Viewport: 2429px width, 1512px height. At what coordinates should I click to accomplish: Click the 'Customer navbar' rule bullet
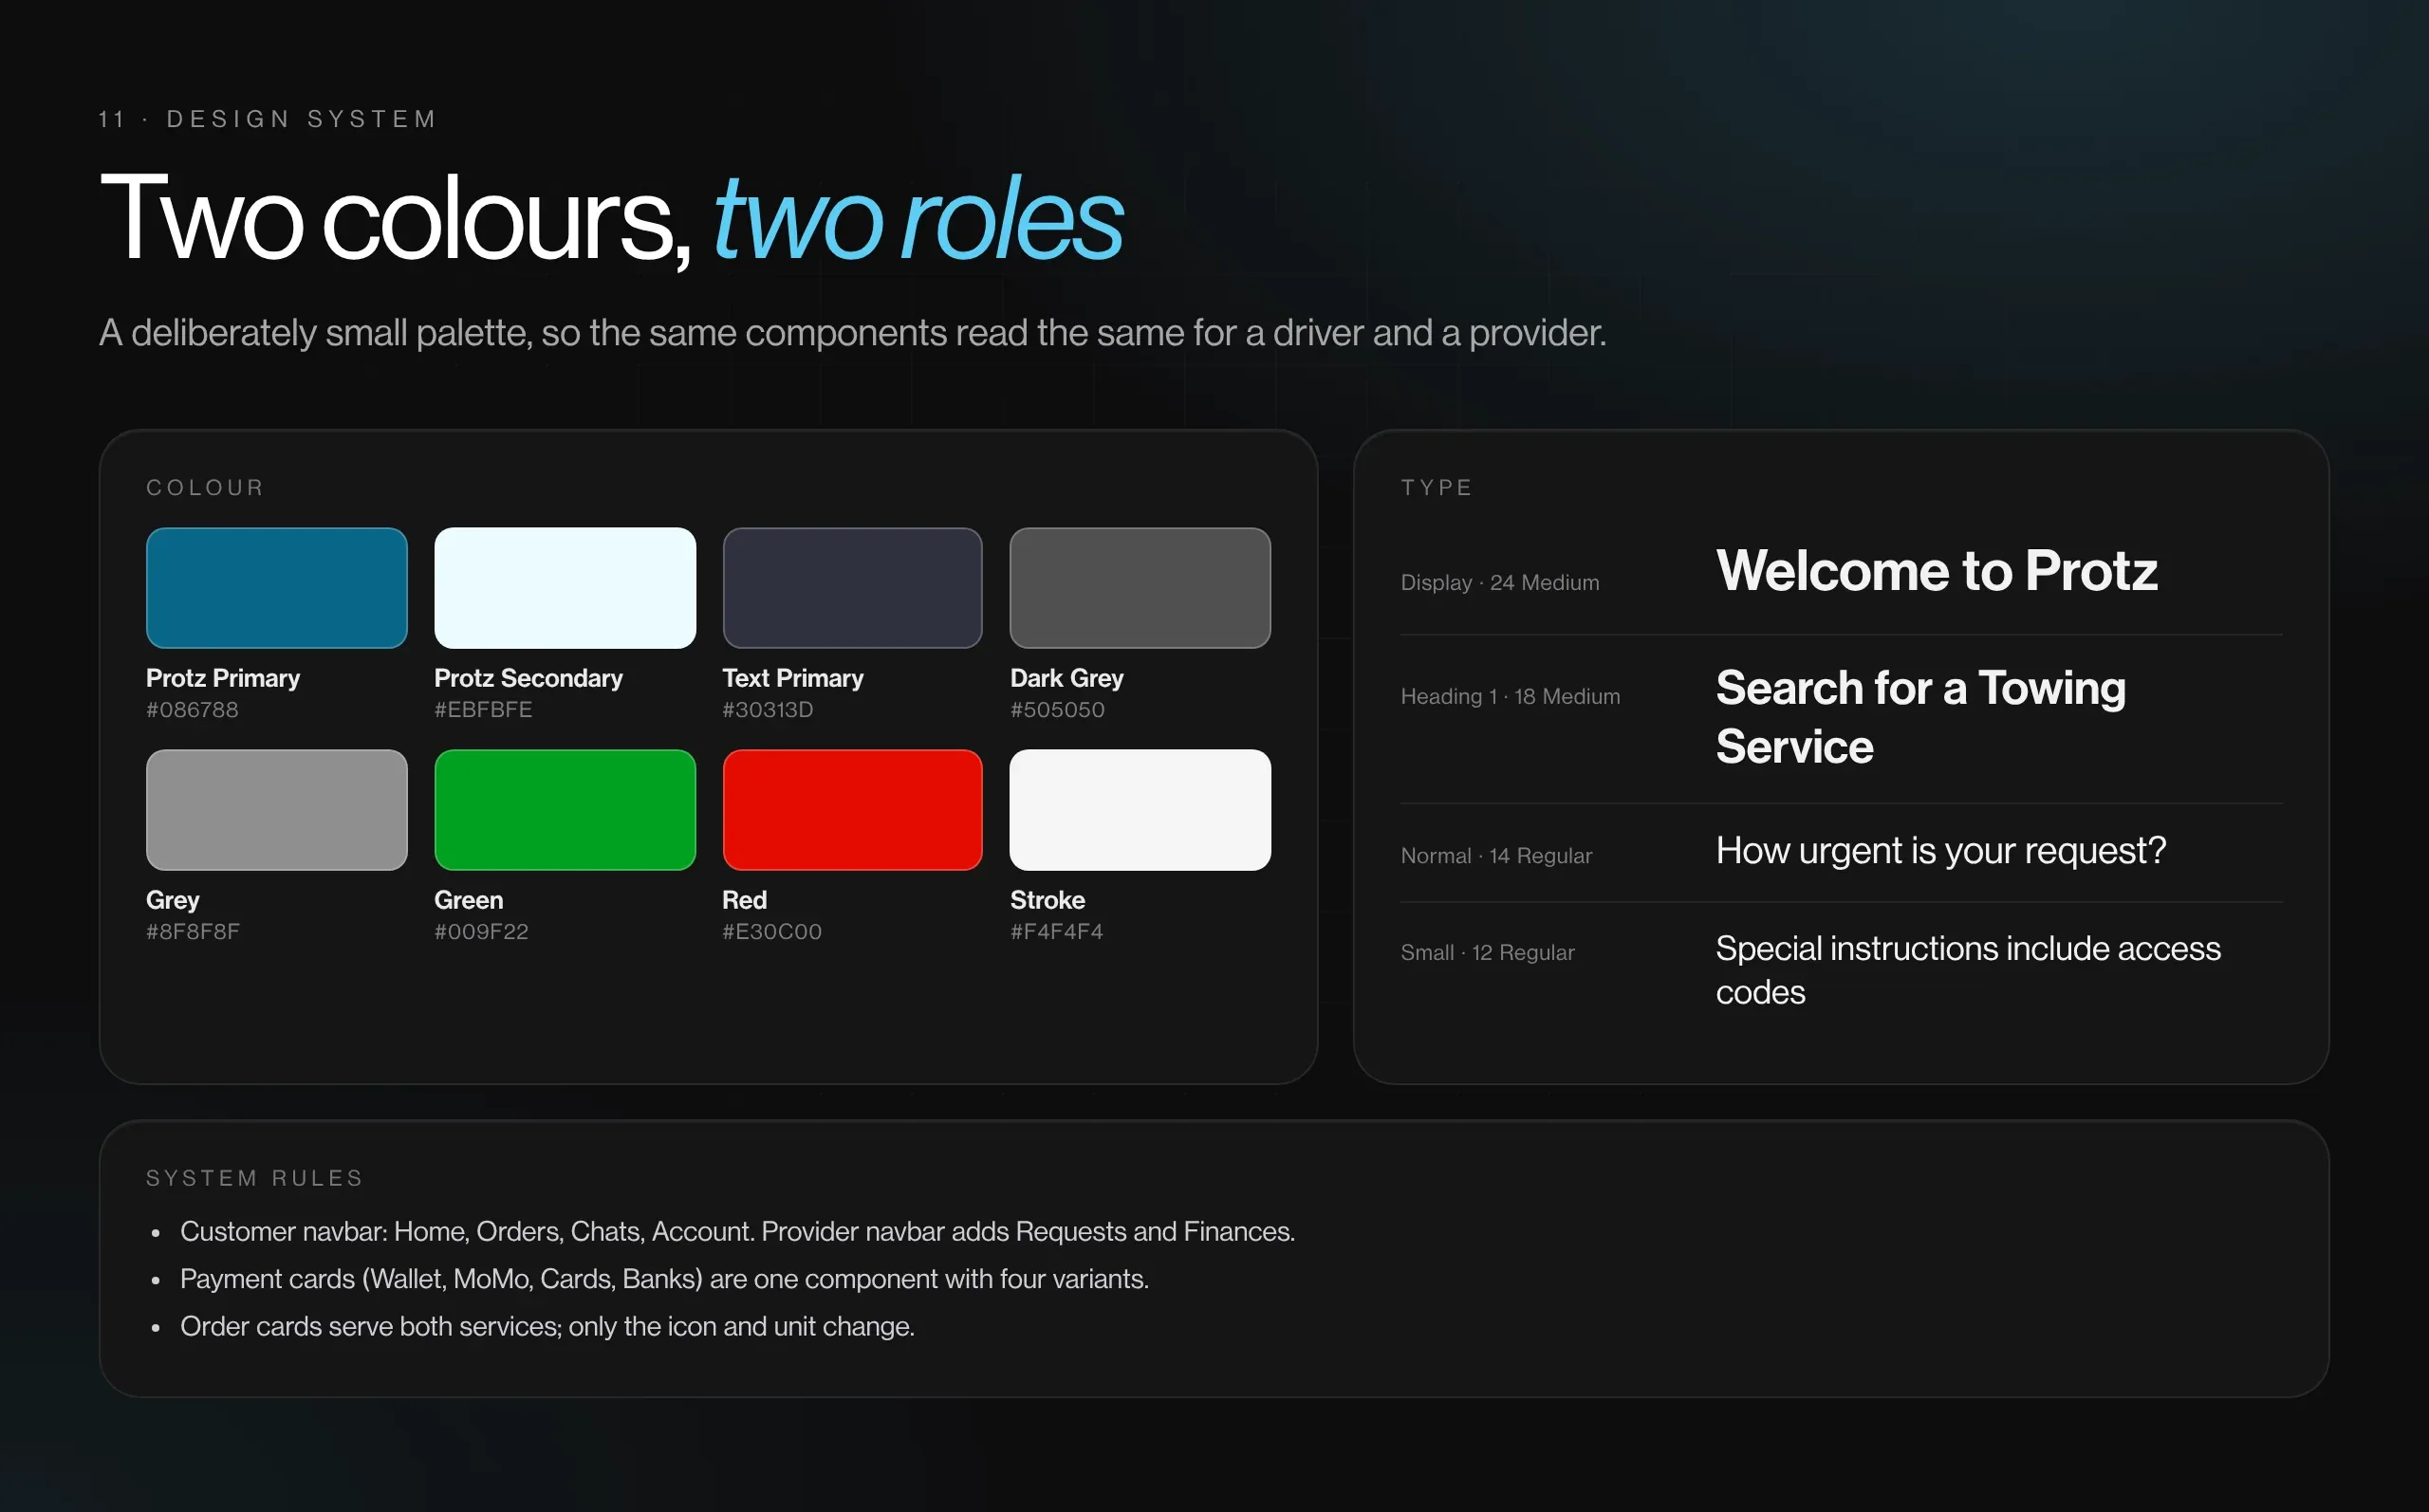(x=737, y=1232)
